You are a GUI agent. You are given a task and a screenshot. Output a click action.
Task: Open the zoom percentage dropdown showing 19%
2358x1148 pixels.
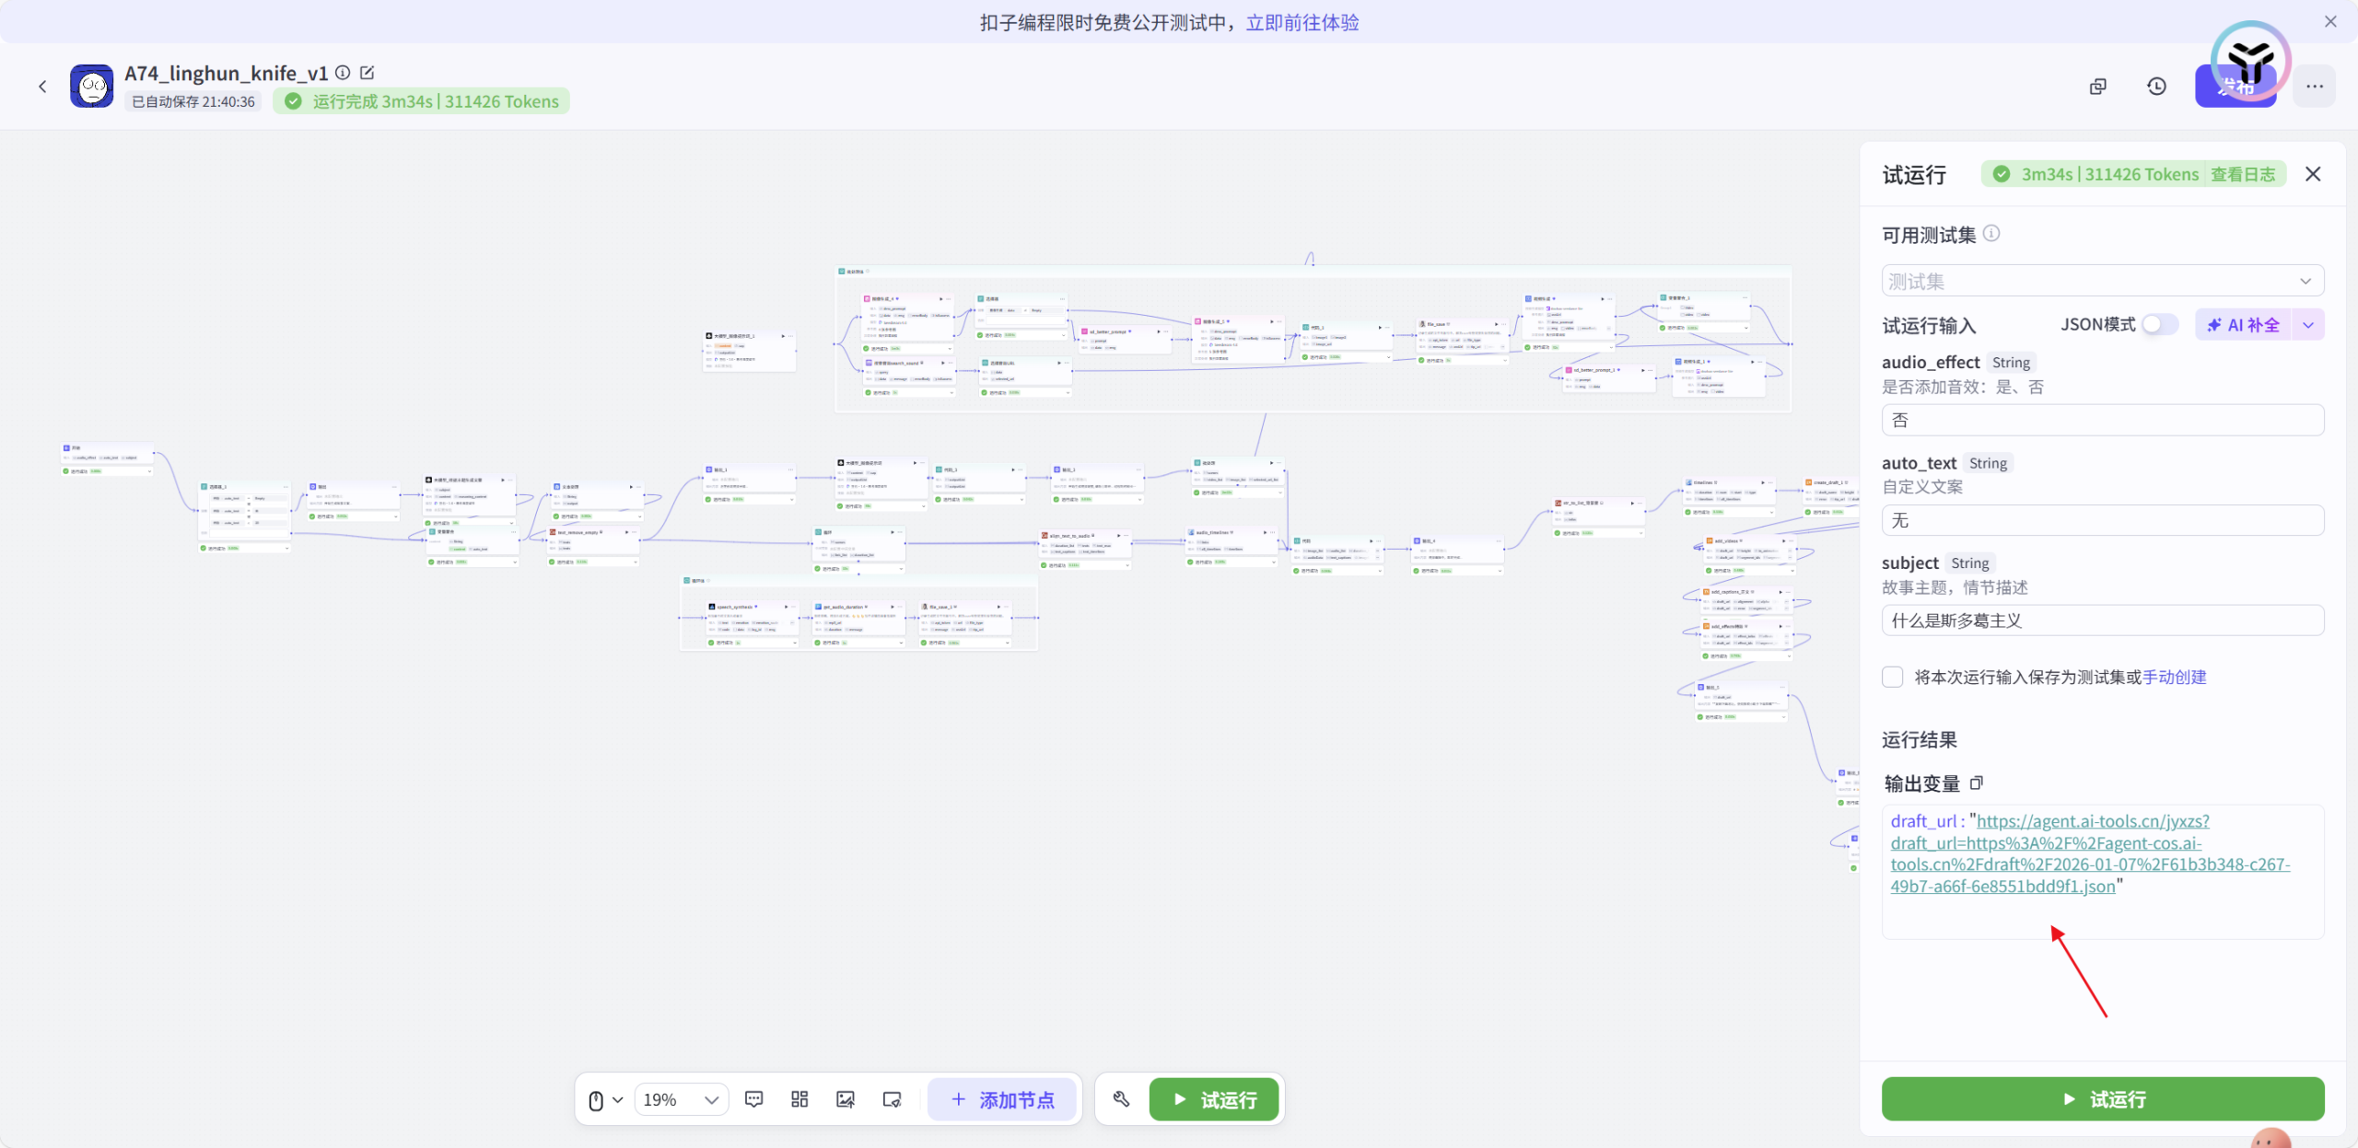pos(682,1098)
